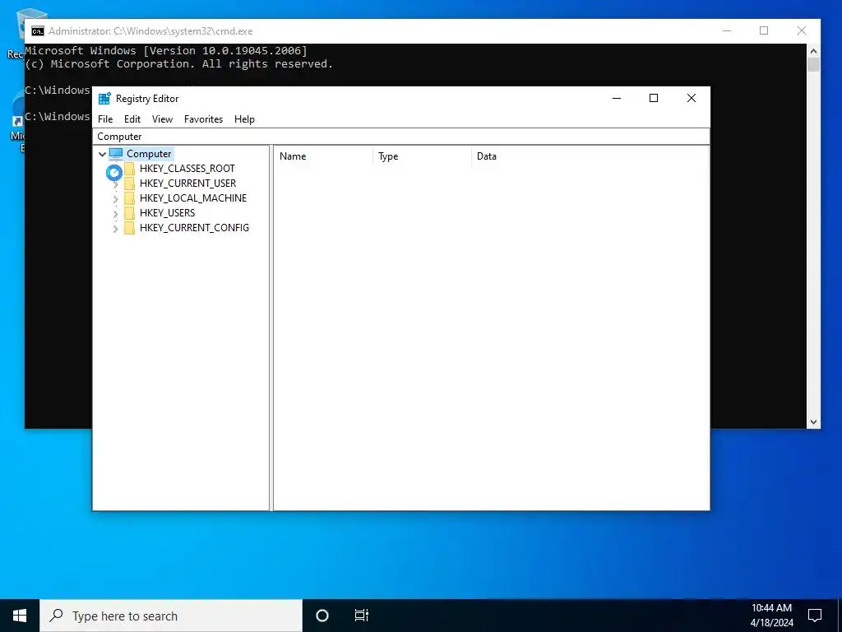
Task: Minimize the cmd.exe window
Action: (x=727, y=31)
